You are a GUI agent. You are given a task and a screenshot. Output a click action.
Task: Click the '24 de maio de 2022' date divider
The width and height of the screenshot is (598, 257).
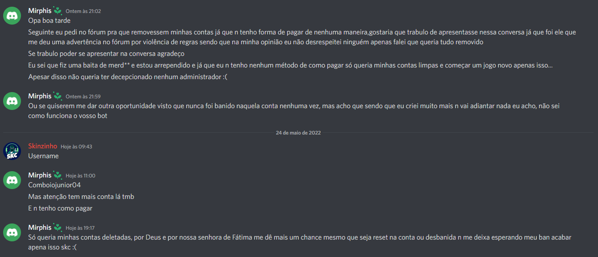coord(298,133)
